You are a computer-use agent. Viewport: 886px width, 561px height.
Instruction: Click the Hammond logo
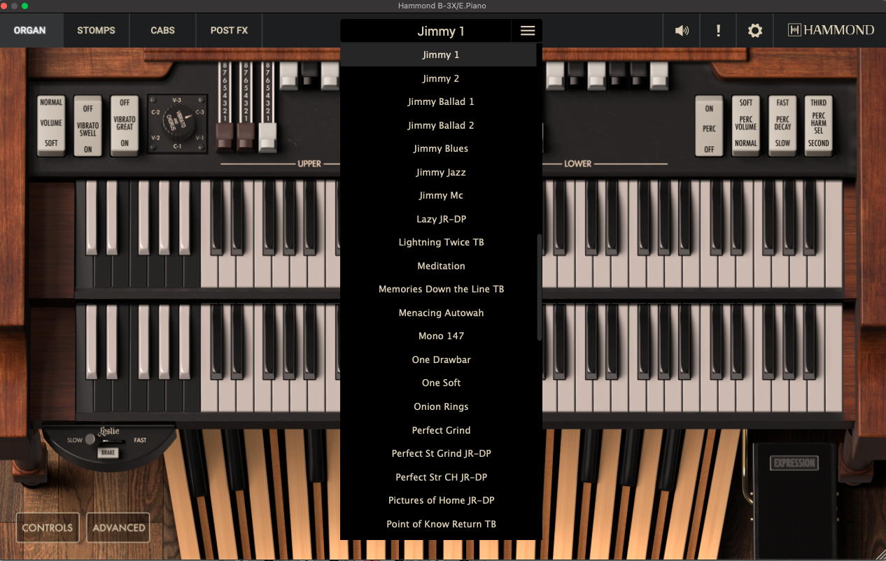[x=831, y=30]
